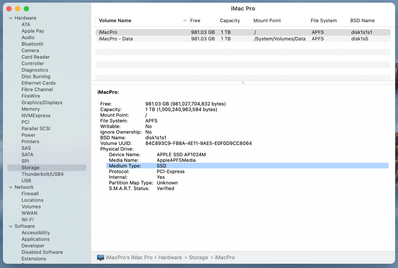Viewport: 398px width, 268px height.
Task: Click the Mount Point column header
Action: [267, 21]
